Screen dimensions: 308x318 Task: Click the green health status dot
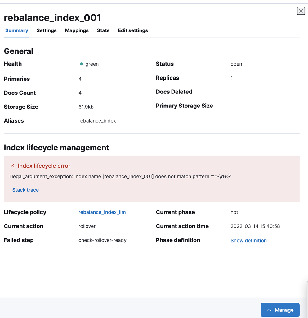pyautogui.click(x=81, y=64)
